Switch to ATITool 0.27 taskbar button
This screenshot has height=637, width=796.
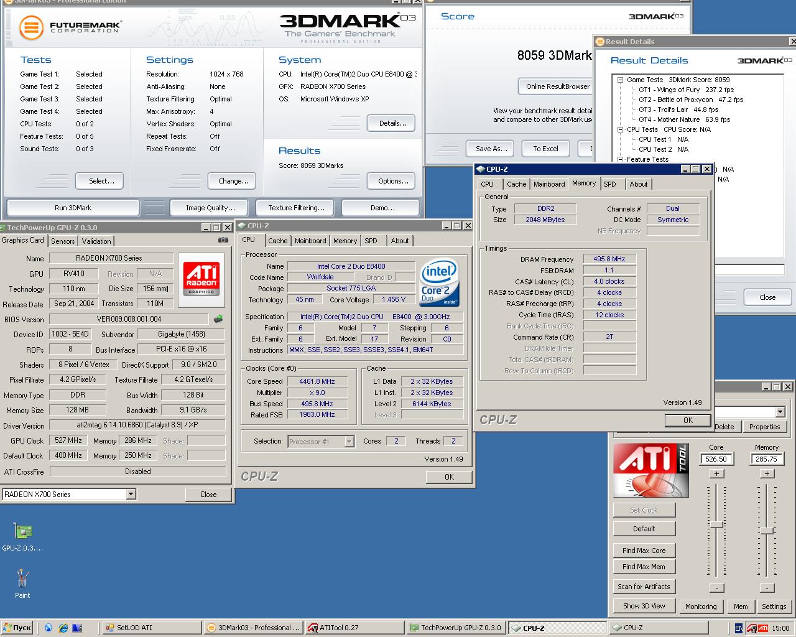click(x=354, y=628)
